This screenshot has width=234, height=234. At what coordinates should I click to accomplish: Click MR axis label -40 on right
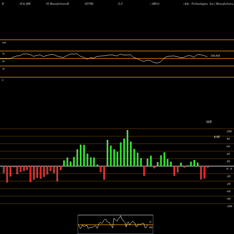click(228, 184)
